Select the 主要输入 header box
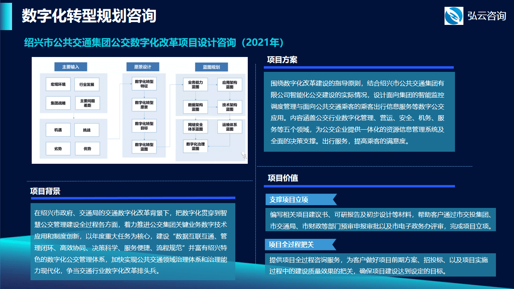This screenshot has width=514, height=289. [x=71, y=67]
